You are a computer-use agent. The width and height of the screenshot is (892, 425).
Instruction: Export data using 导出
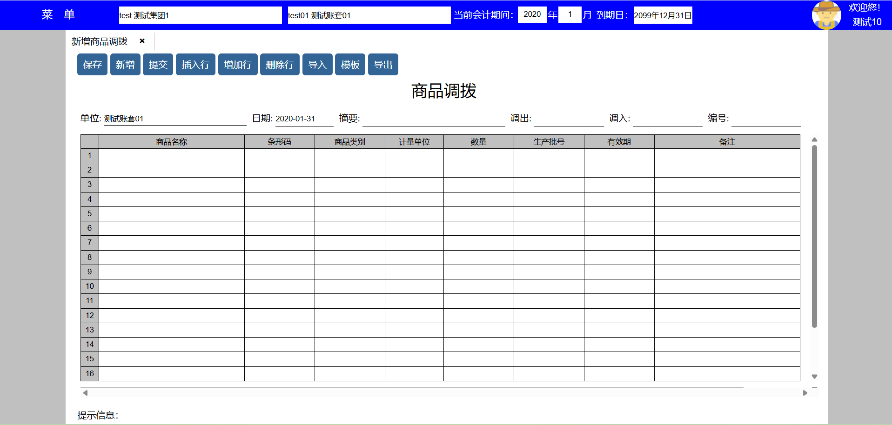tap(383, 65)
